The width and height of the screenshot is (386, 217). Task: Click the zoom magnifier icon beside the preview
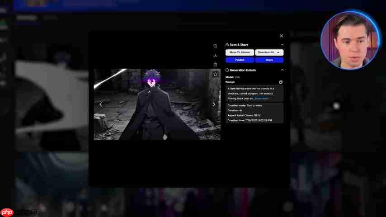(x=215, y=46)
